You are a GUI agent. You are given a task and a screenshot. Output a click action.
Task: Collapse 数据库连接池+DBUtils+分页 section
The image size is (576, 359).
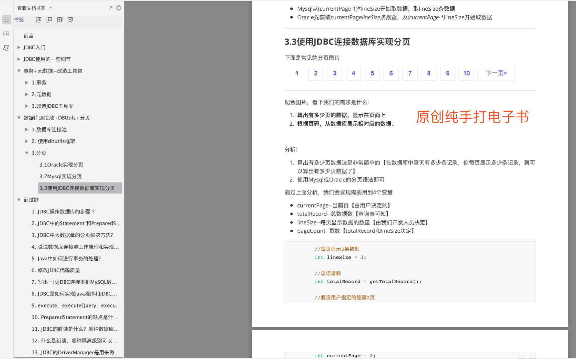pyautogui.click(x=19, y=118)
